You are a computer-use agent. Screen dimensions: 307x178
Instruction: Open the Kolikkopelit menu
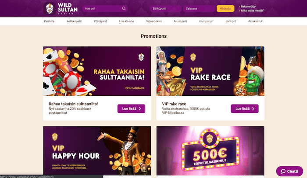point(74,21)
